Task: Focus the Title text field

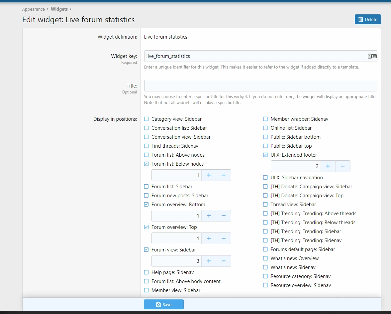Action: click(260, 86)
